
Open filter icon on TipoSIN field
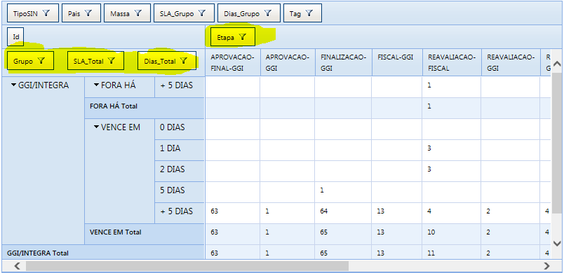coord(46,13)
